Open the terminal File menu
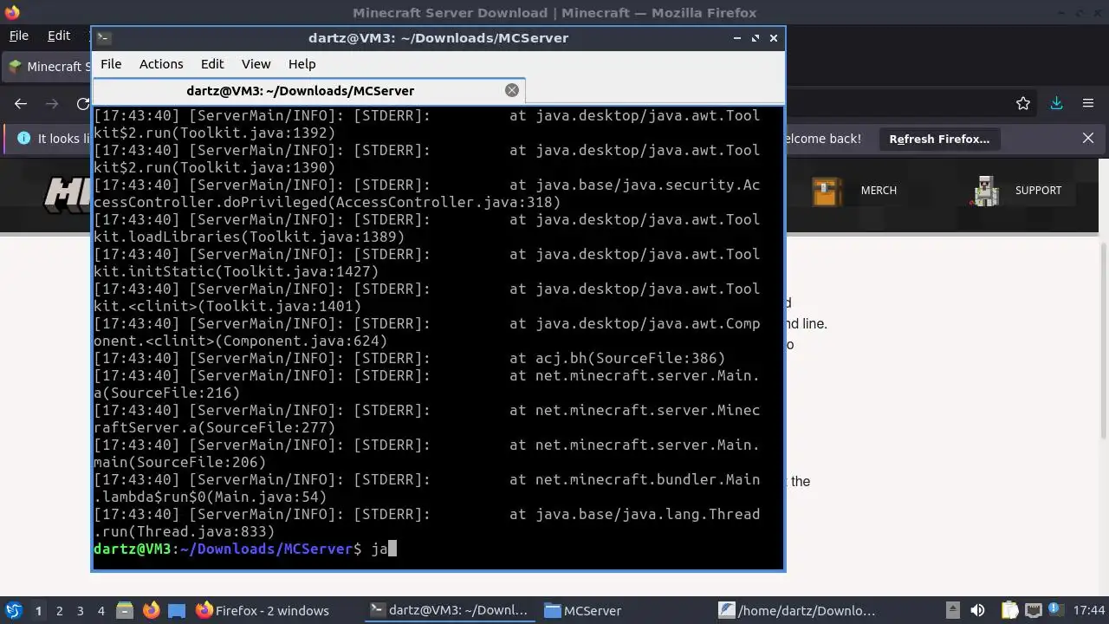 point(111,64)
